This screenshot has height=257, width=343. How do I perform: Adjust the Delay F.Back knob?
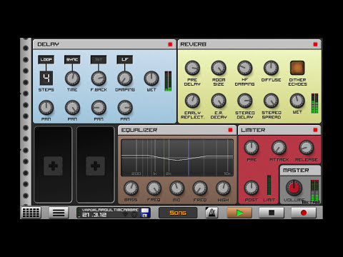99,79
